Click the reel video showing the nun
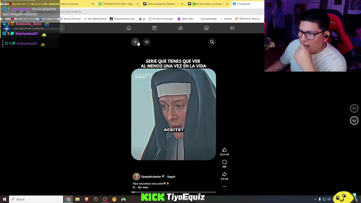 (x=173, y=114)
